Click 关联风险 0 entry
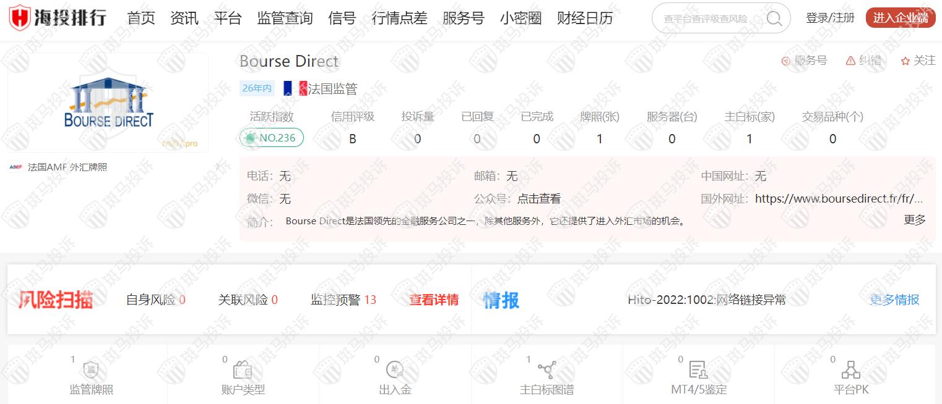This screenshot has height=404, width=942. (248, 300)
